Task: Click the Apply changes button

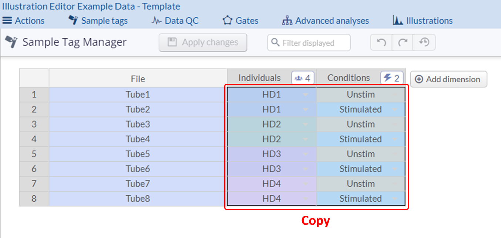Action: tap(203, 43)
